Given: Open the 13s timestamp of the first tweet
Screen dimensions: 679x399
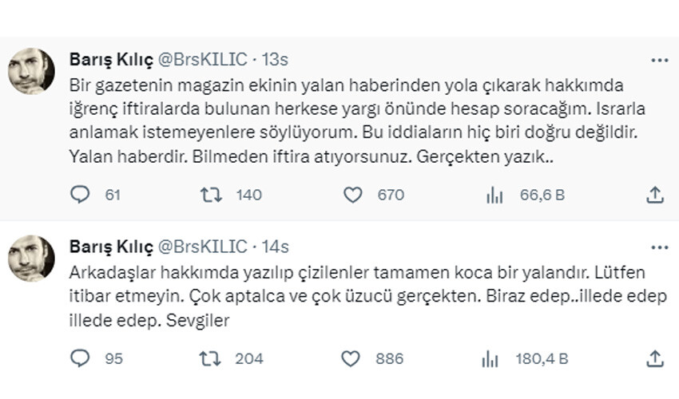Looking at the screenshot, I should tap(274, 60).
